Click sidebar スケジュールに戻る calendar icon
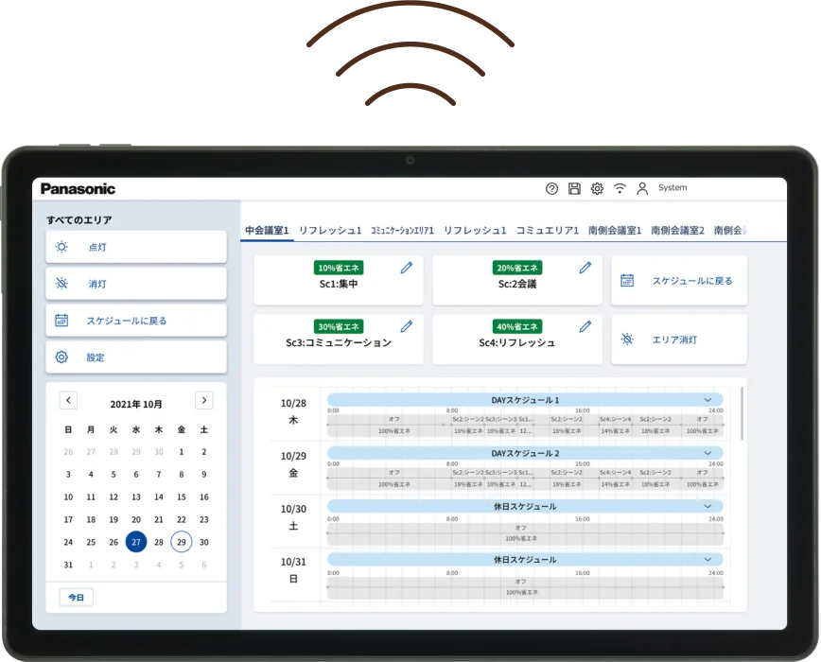This screenshot has height=662, width=821. (x=61, y=320)
